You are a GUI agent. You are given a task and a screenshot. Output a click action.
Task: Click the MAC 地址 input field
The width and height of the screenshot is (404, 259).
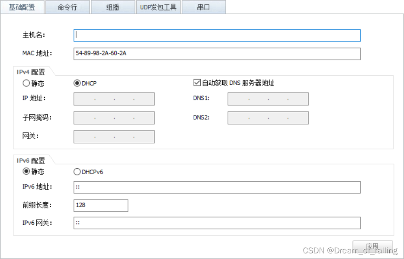click(217, 54)
